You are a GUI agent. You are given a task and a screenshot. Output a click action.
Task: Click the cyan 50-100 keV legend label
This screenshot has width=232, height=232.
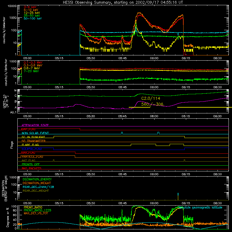click(33, 18)
